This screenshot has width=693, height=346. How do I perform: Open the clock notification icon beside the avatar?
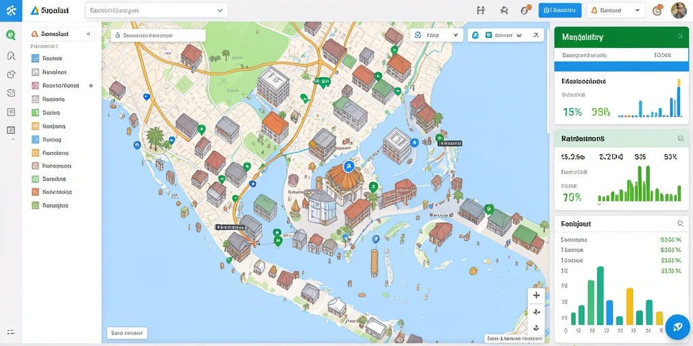pos(657,11)
